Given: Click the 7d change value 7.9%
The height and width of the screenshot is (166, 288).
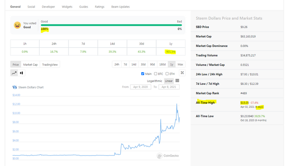Looking at the screenshot, I should point(83,52).
